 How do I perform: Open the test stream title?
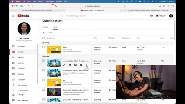click(x=64, y=80)
